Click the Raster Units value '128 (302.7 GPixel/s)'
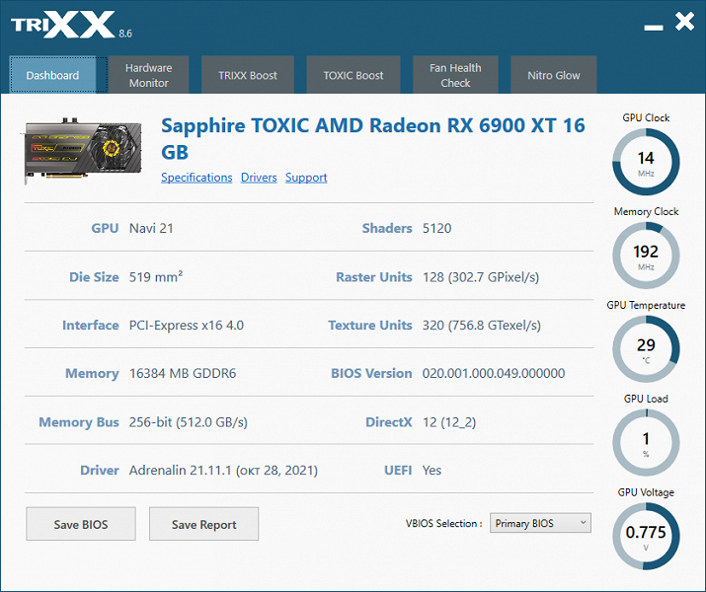706x592 pixels. coord(481,276)
